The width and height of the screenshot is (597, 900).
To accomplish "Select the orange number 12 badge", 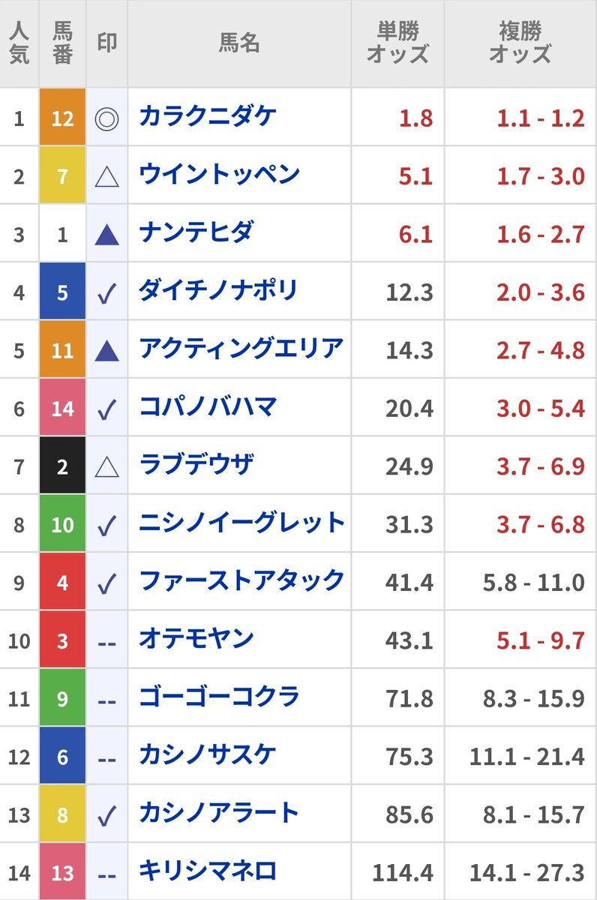I will 62,118.
